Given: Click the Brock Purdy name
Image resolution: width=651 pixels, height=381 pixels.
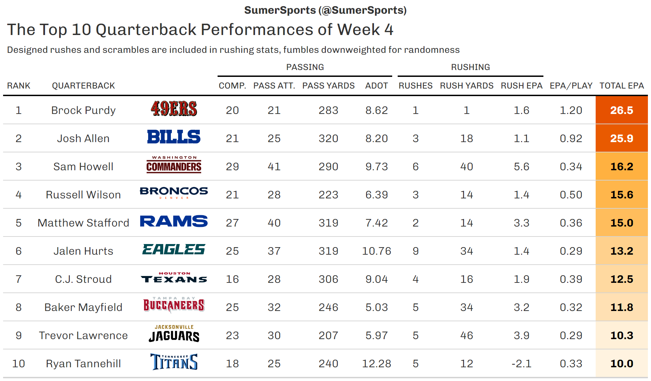Looking at the screenshot, I should click(84, 111).
